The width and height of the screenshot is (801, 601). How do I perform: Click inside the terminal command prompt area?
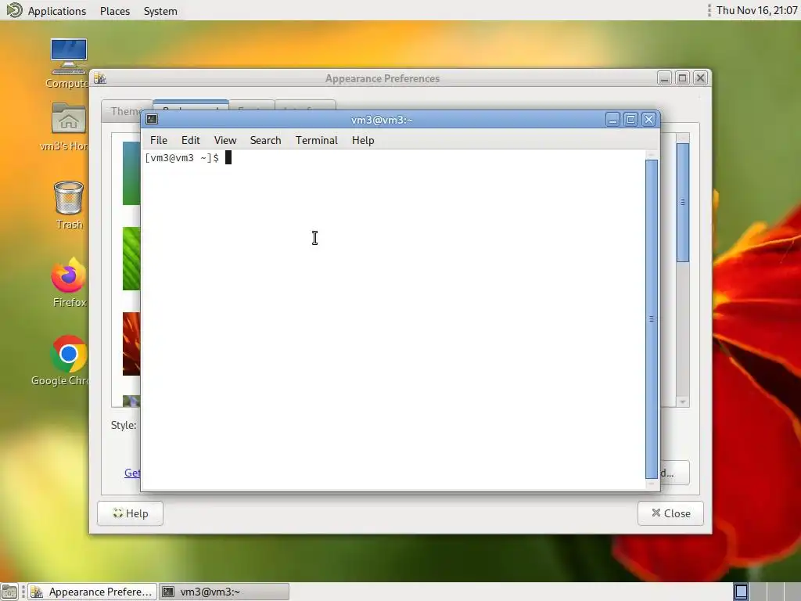click(394, 320)
